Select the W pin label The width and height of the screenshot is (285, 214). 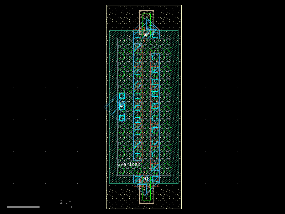[121, 106]
